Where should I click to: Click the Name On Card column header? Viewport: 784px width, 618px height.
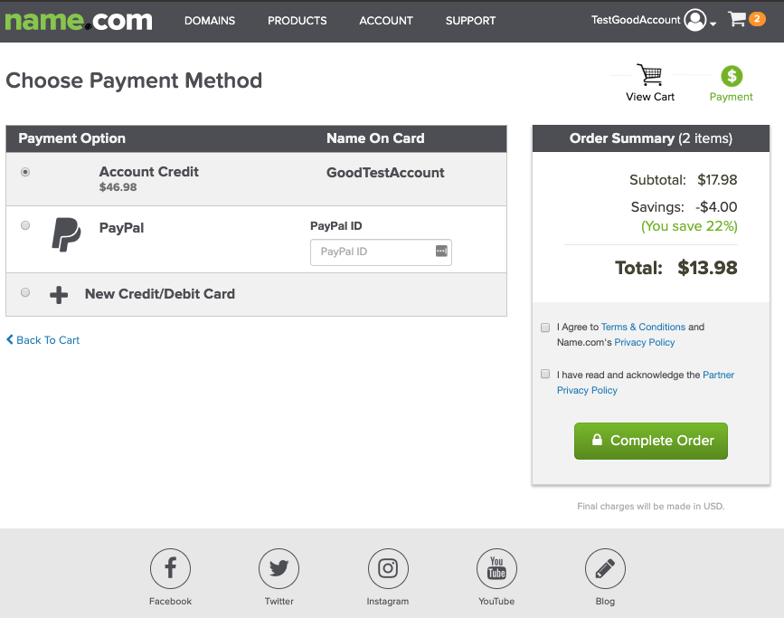click(x=375, y=138)
